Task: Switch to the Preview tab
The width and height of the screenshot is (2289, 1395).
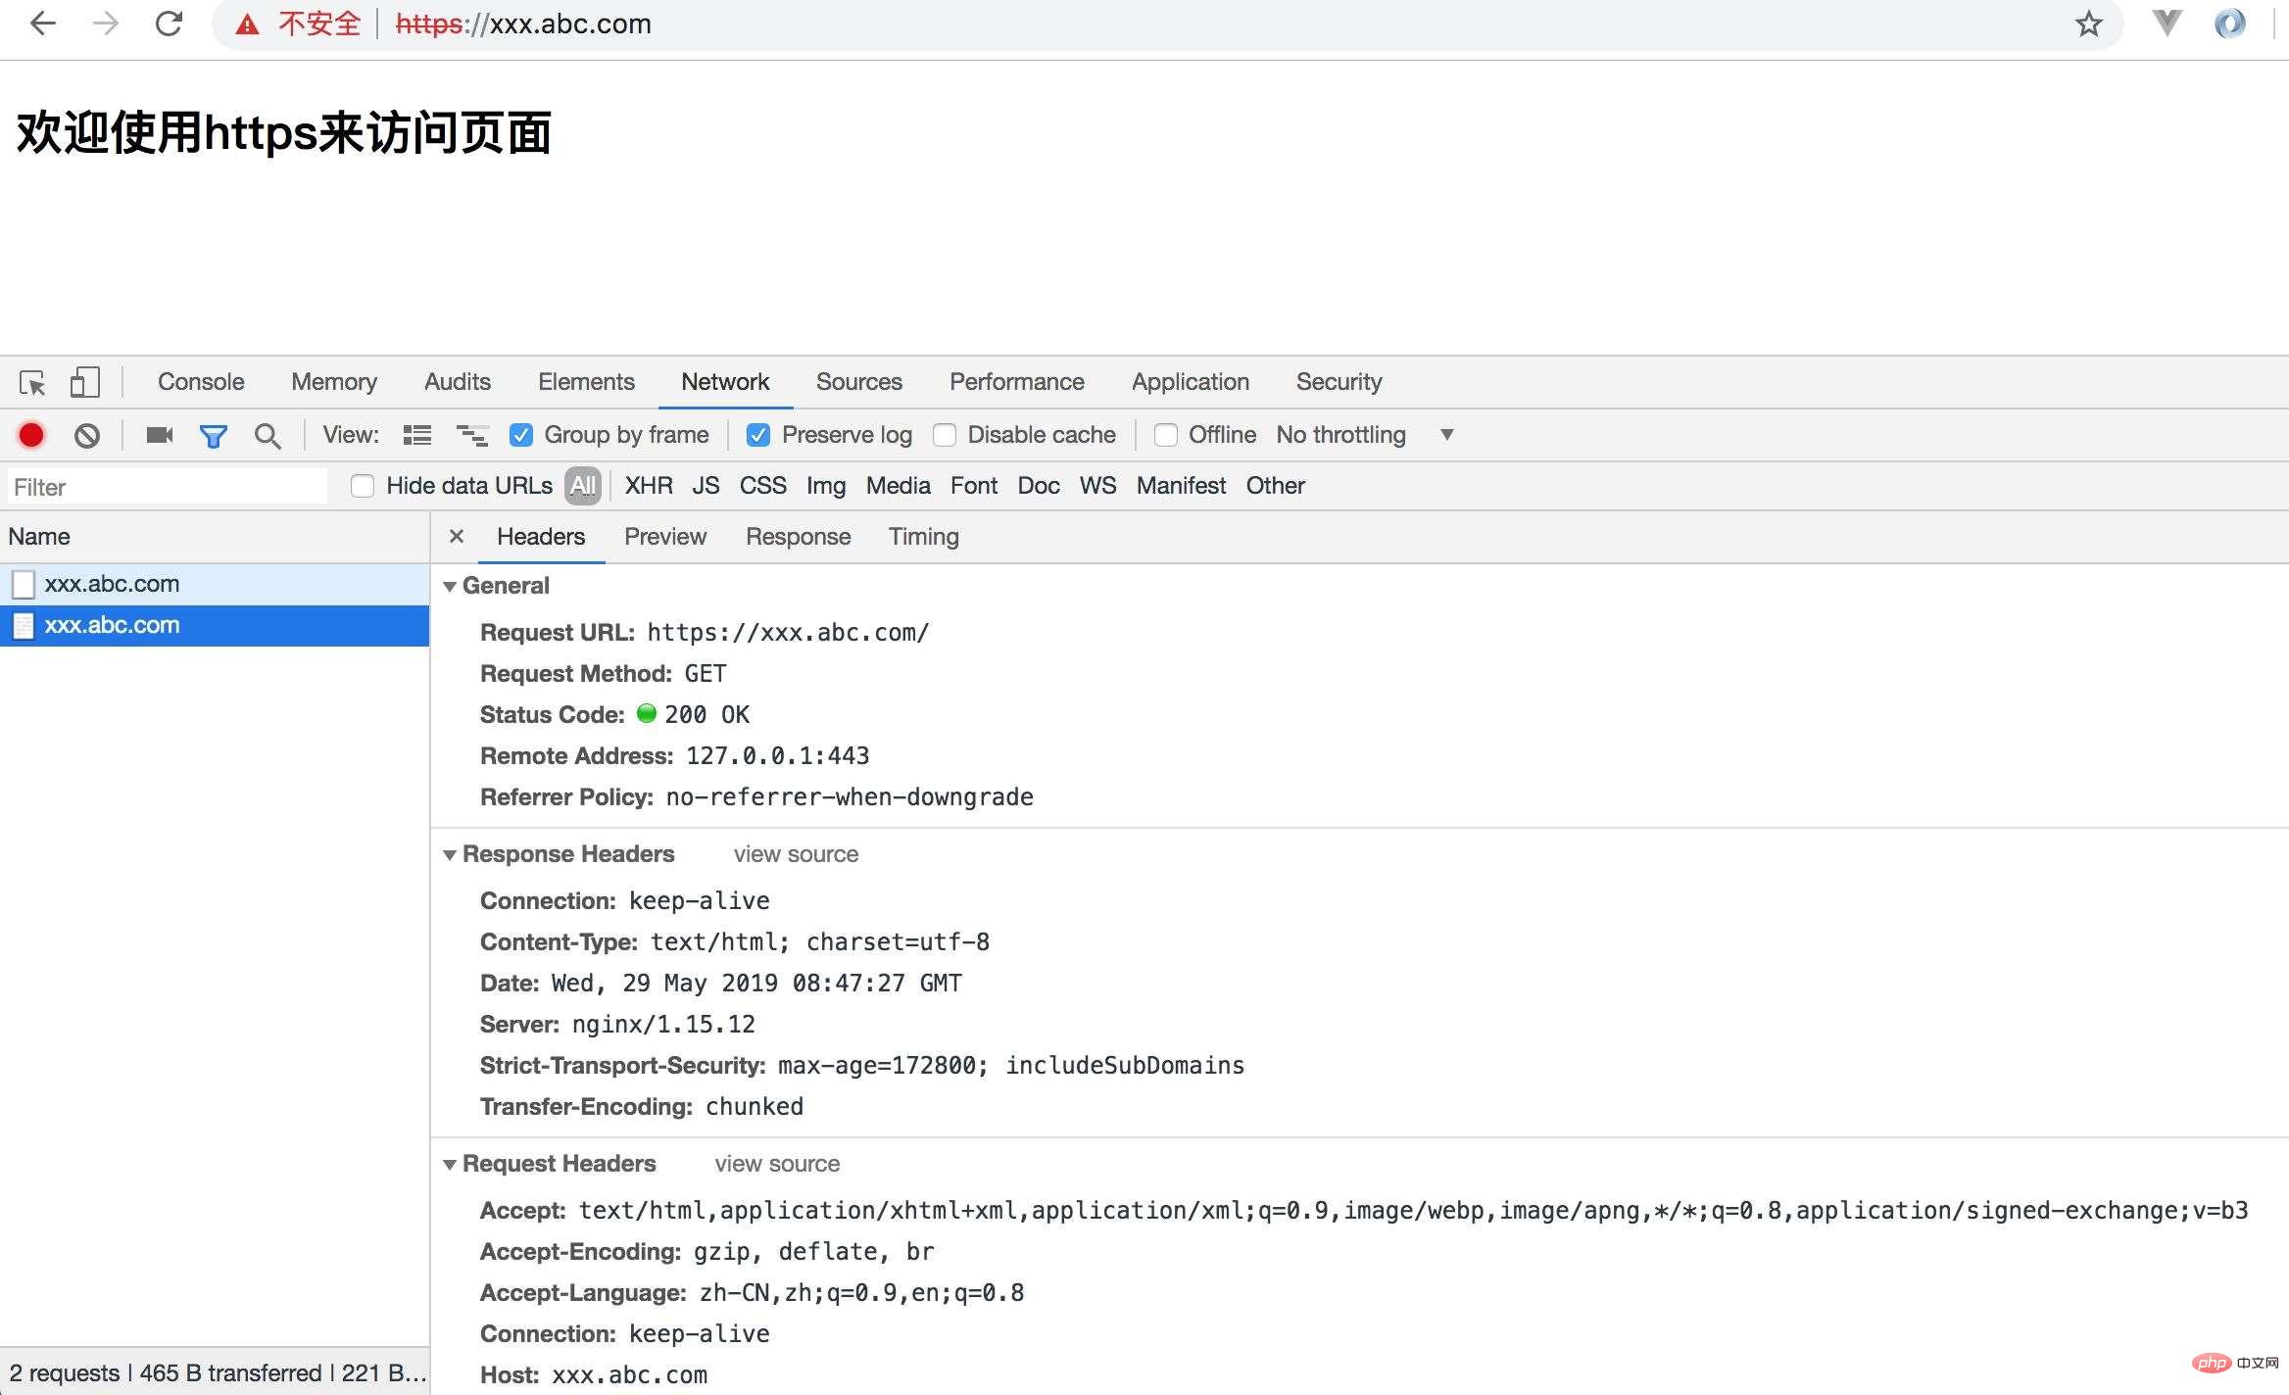Action: pyautogui.click(x=663, y=537)
